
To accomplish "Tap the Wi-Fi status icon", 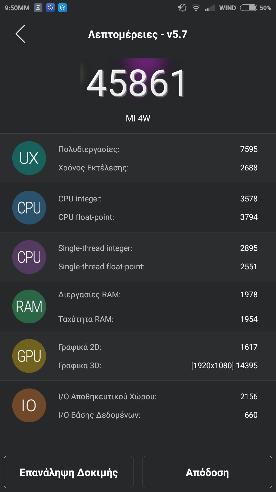I will click(196, 8).
